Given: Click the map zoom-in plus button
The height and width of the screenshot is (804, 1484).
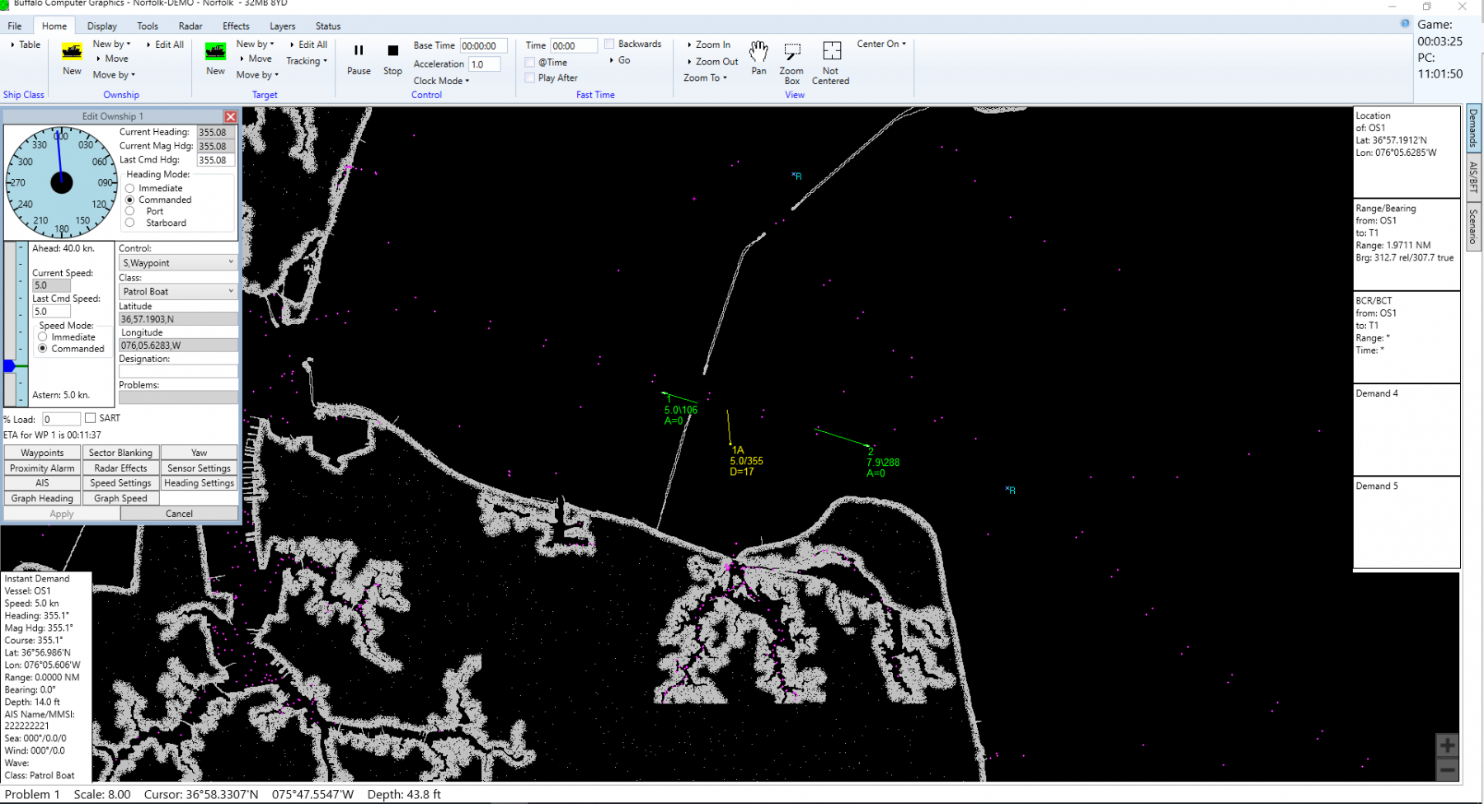Looking at the screenshot, I should pyautogui.click(x=1447, y=745).
